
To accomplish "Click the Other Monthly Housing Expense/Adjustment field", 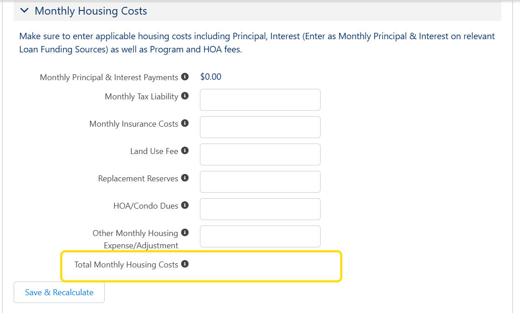I will coord(260,236).
